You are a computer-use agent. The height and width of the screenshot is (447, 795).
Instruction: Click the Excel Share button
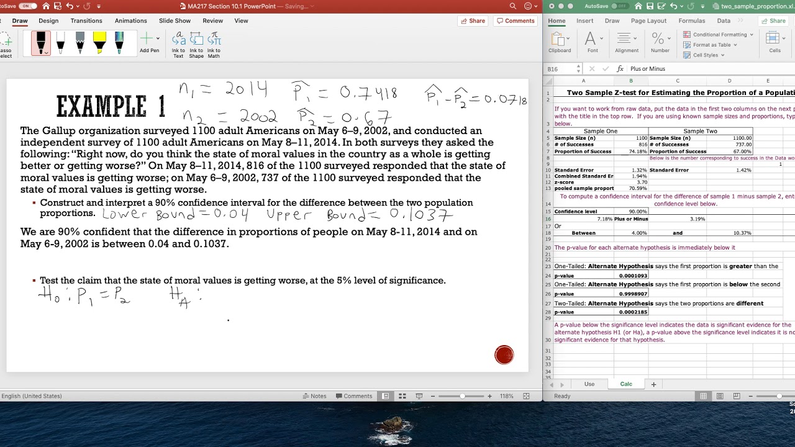[x=773, y=20]
